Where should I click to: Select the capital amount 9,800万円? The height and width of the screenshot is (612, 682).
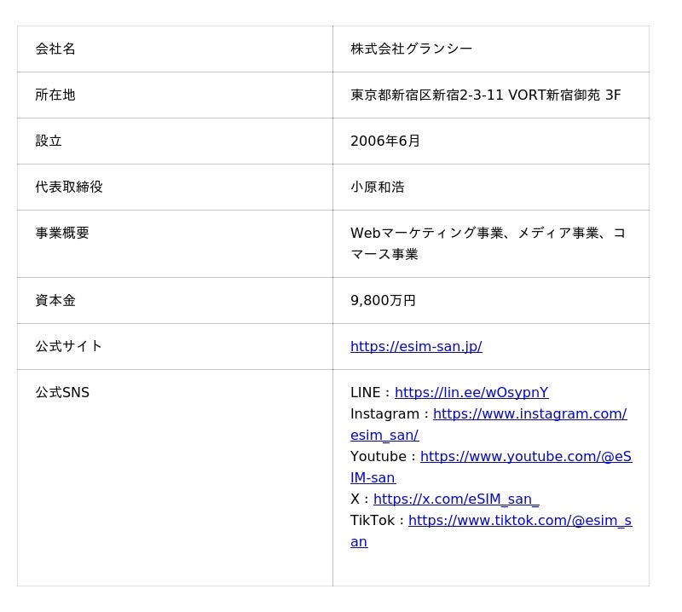pyautogui.click(x=383, y=300)
